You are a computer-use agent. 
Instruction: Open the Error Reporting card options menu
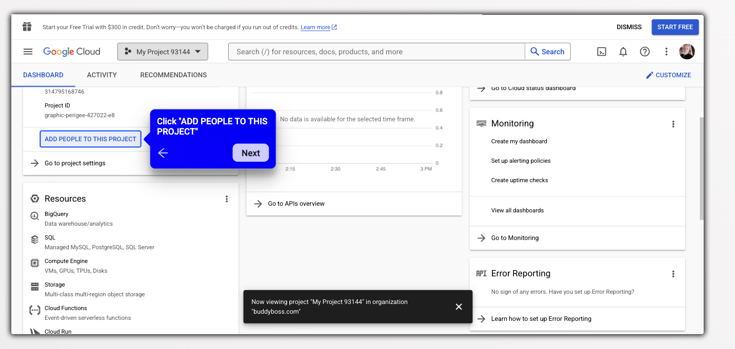[673, 274]
